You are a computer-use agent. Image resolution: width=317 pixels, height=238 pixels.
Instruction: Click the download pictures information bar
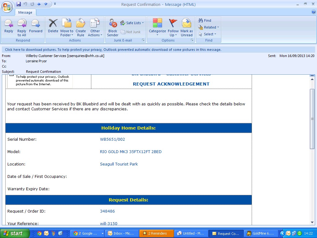click(x=113, y=50)
